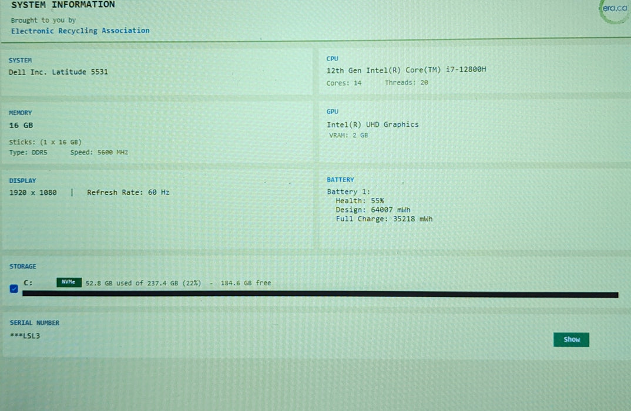Click the 'VRAM: 2 GB' value
631x411 pixels.
[348, 135]
